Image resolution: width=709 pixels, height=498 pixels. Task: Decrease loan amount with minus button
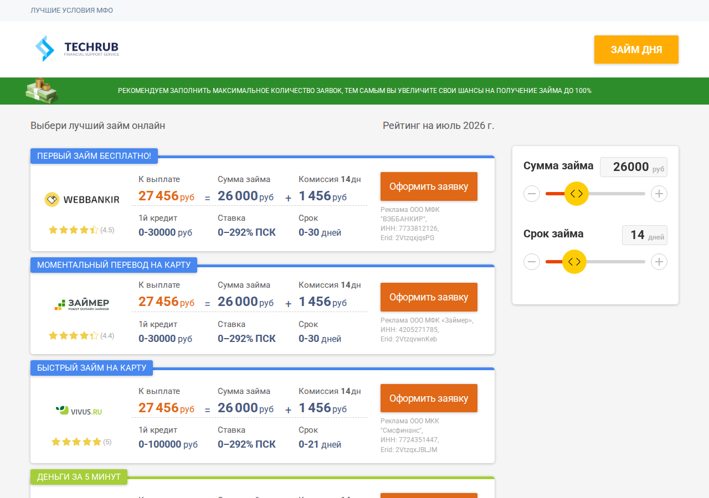[532, 194]
